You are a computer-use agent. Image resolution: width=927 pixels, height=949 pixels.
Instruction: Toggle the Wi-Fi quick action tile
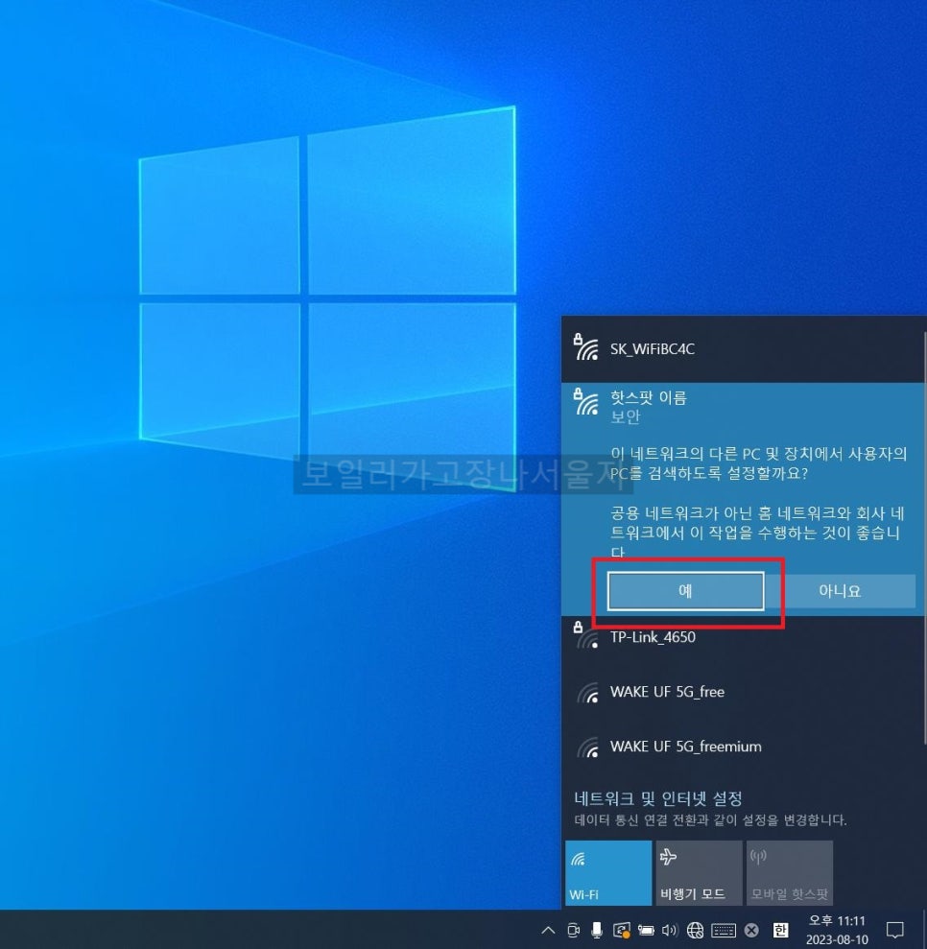[x=608, y=873]
